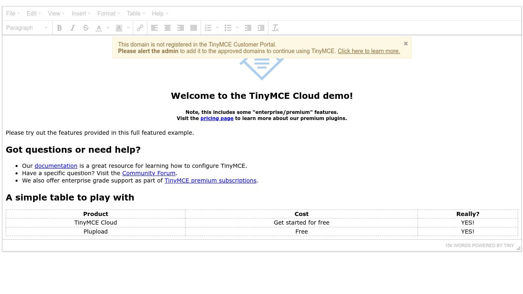
Task: Select YES! cell in Plupload row
Action: pos(468,232)
